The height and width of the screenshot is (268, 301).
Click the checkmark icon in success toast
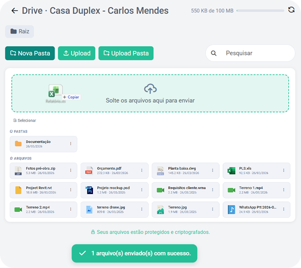click(x=82, y=253)
